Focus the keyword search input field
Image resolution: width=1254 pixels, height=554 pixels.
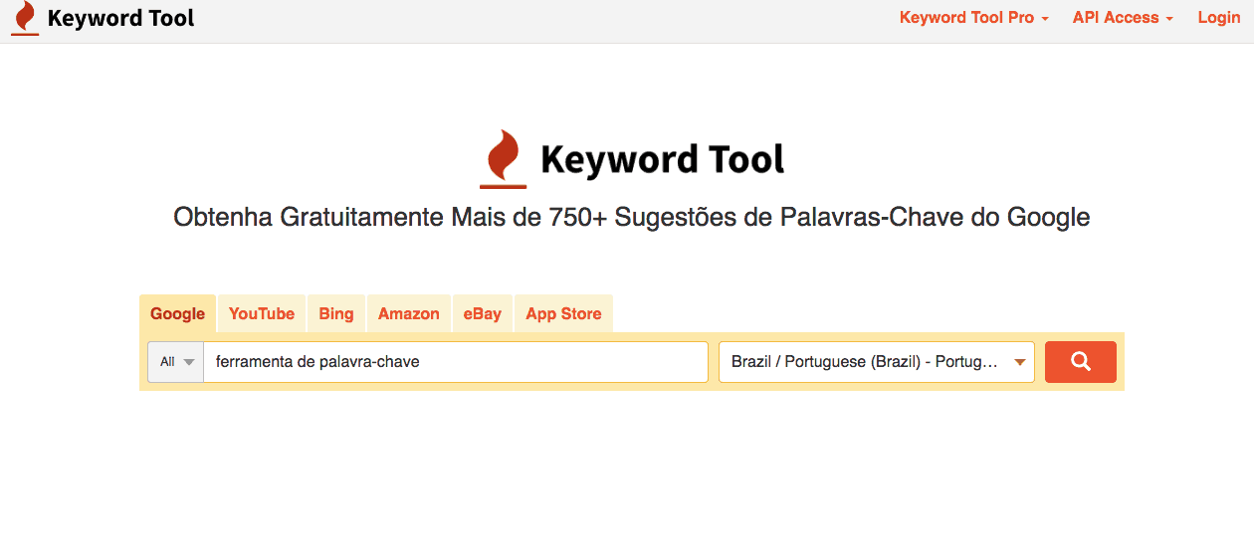coord(456,362)
